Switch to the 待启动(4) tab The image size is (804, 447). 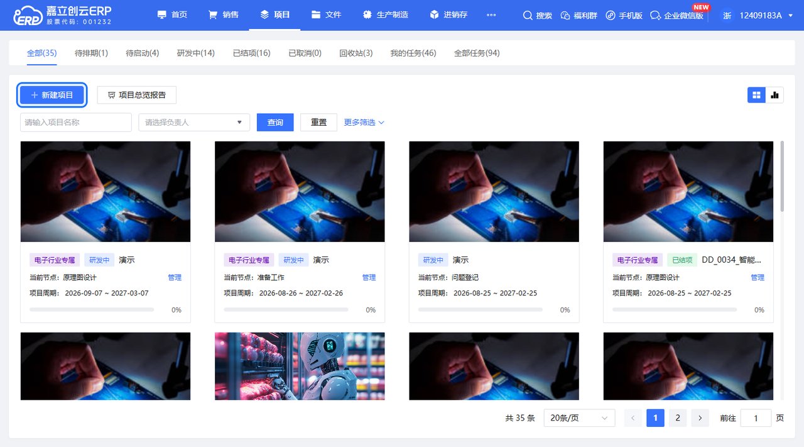tap(143, 53)
